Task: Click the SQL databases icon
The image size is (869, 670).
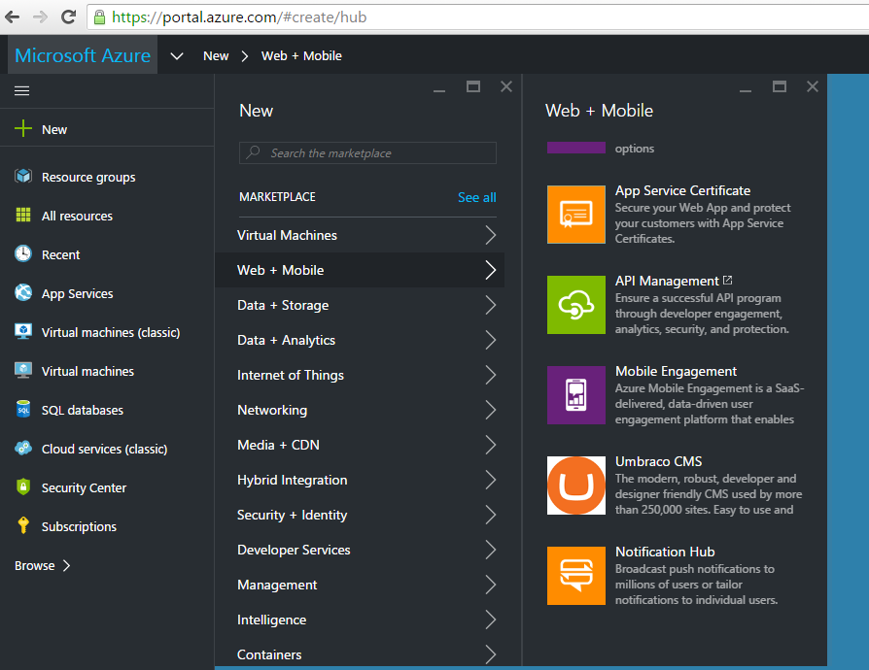Action: pos(23,409)
